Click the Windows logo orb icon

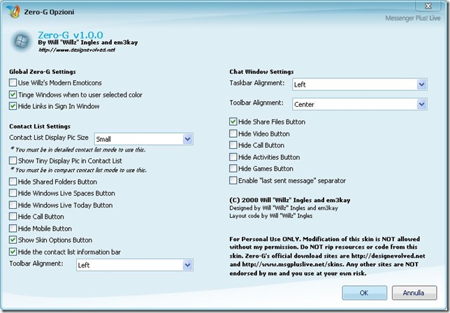click(21, 41)
